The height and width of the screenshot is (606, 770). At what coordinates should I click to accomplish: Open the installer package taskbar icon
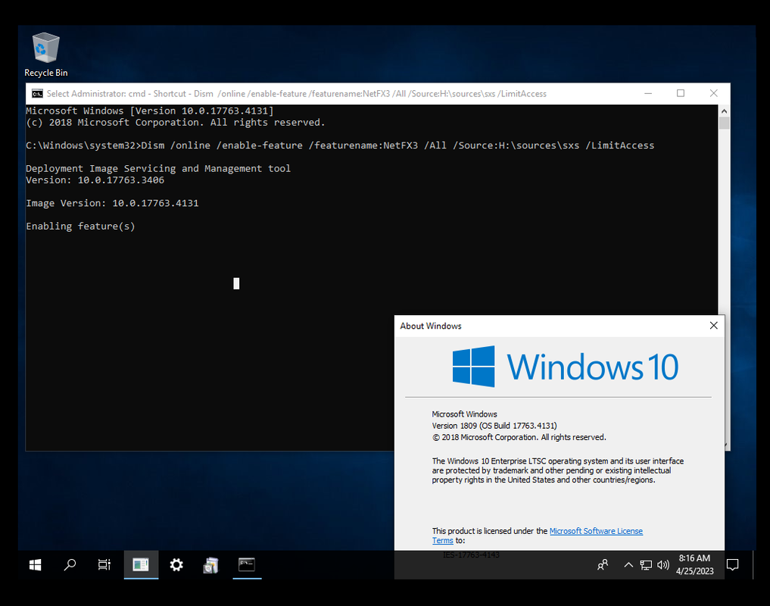tap(210, 565)
